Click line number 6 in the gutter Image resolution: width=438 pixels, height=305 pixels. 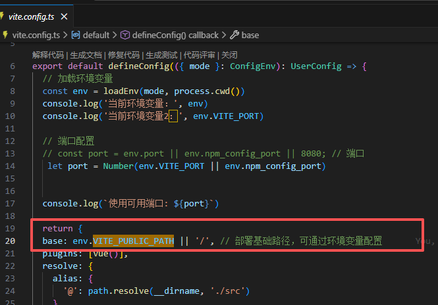[13, 66]
